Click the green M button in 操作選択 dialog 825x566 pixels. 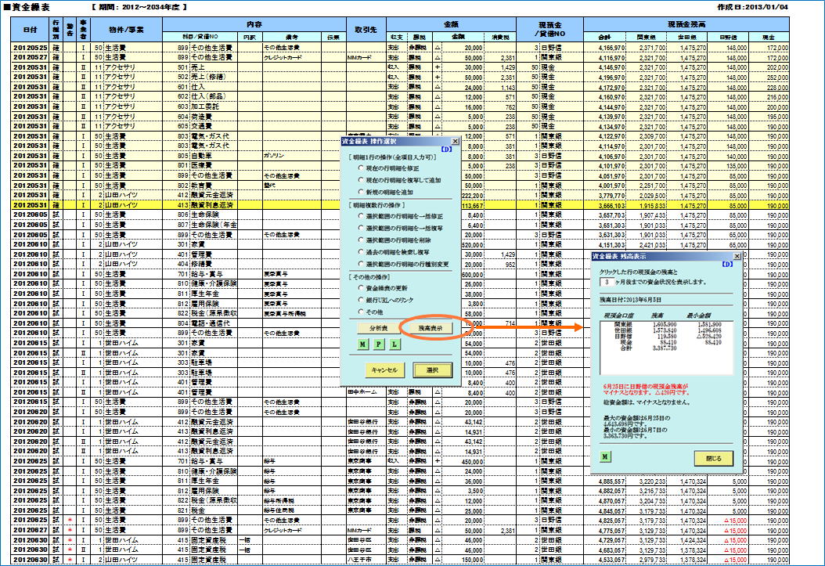362,344
